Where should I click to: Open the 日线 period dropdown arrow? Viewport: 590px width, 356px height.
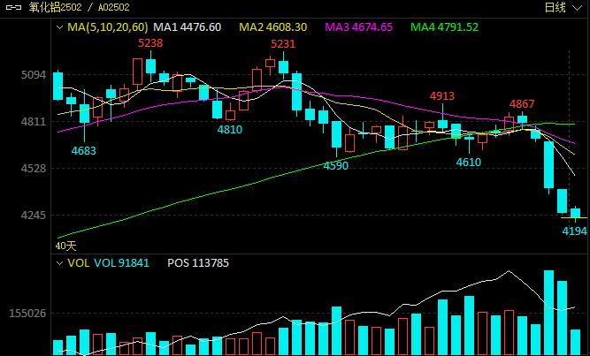tap(578, 8)
